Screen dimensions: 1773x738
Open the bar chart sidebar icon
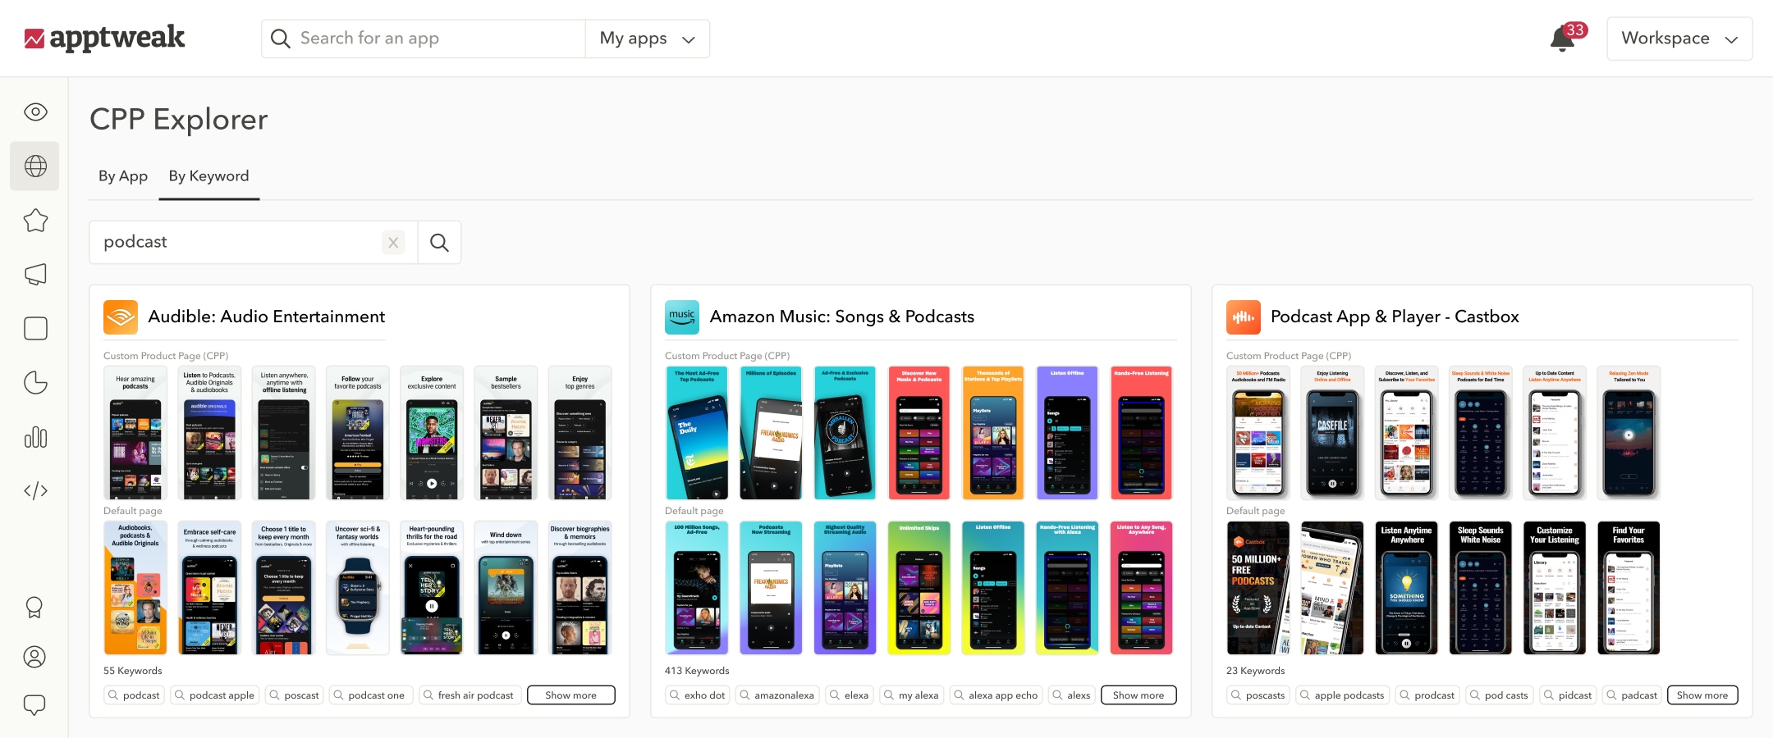tap(35, 437)
